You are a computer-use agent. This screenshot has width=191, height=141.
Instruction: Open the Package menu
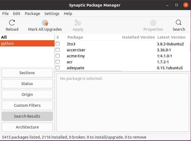click(x=32, y=14)
